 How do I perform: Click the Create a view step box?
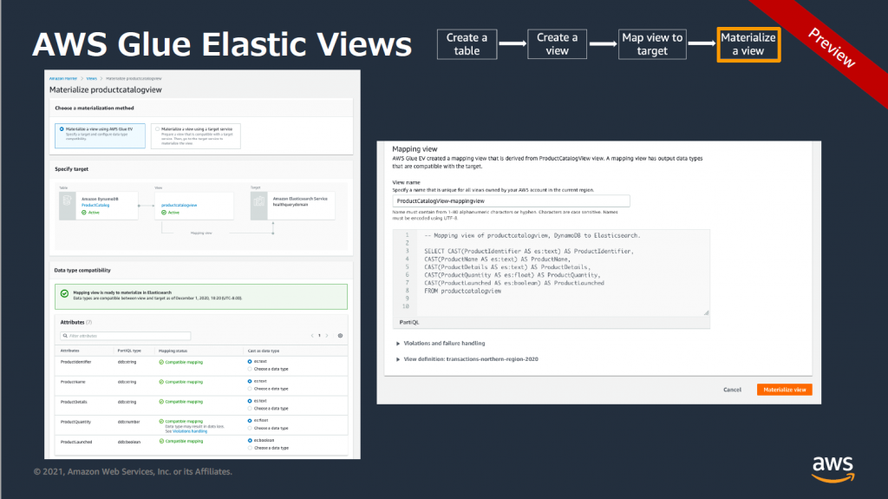pyautogui.click(x=558, y=44)
